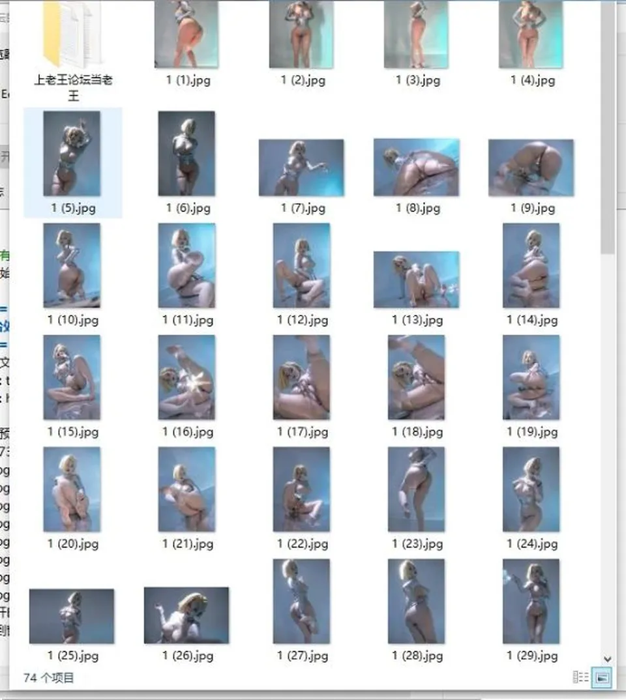Select the thumbnail of 1 (26).jpg
Screen dimensions: 626x700
click(186, 616)
